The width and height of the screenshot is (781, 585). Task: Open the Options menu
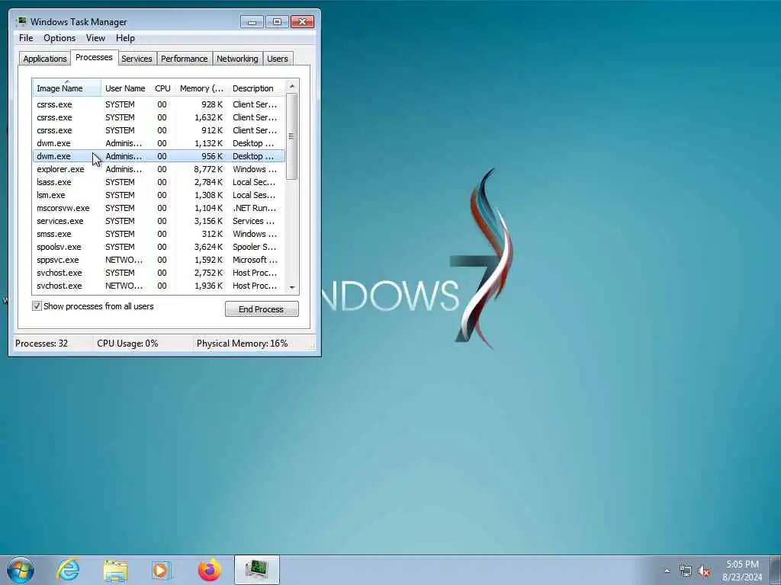click(x=59, y=38)
